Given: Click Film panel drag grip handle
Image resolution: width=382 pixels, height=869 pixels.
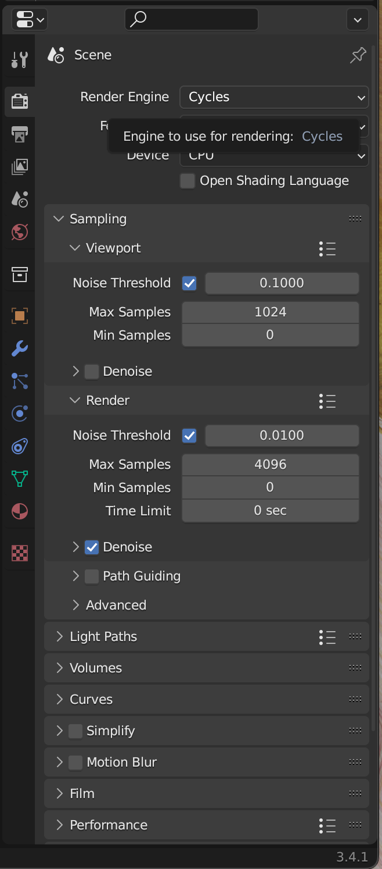Looking at the screenshot, I should 355,794.
